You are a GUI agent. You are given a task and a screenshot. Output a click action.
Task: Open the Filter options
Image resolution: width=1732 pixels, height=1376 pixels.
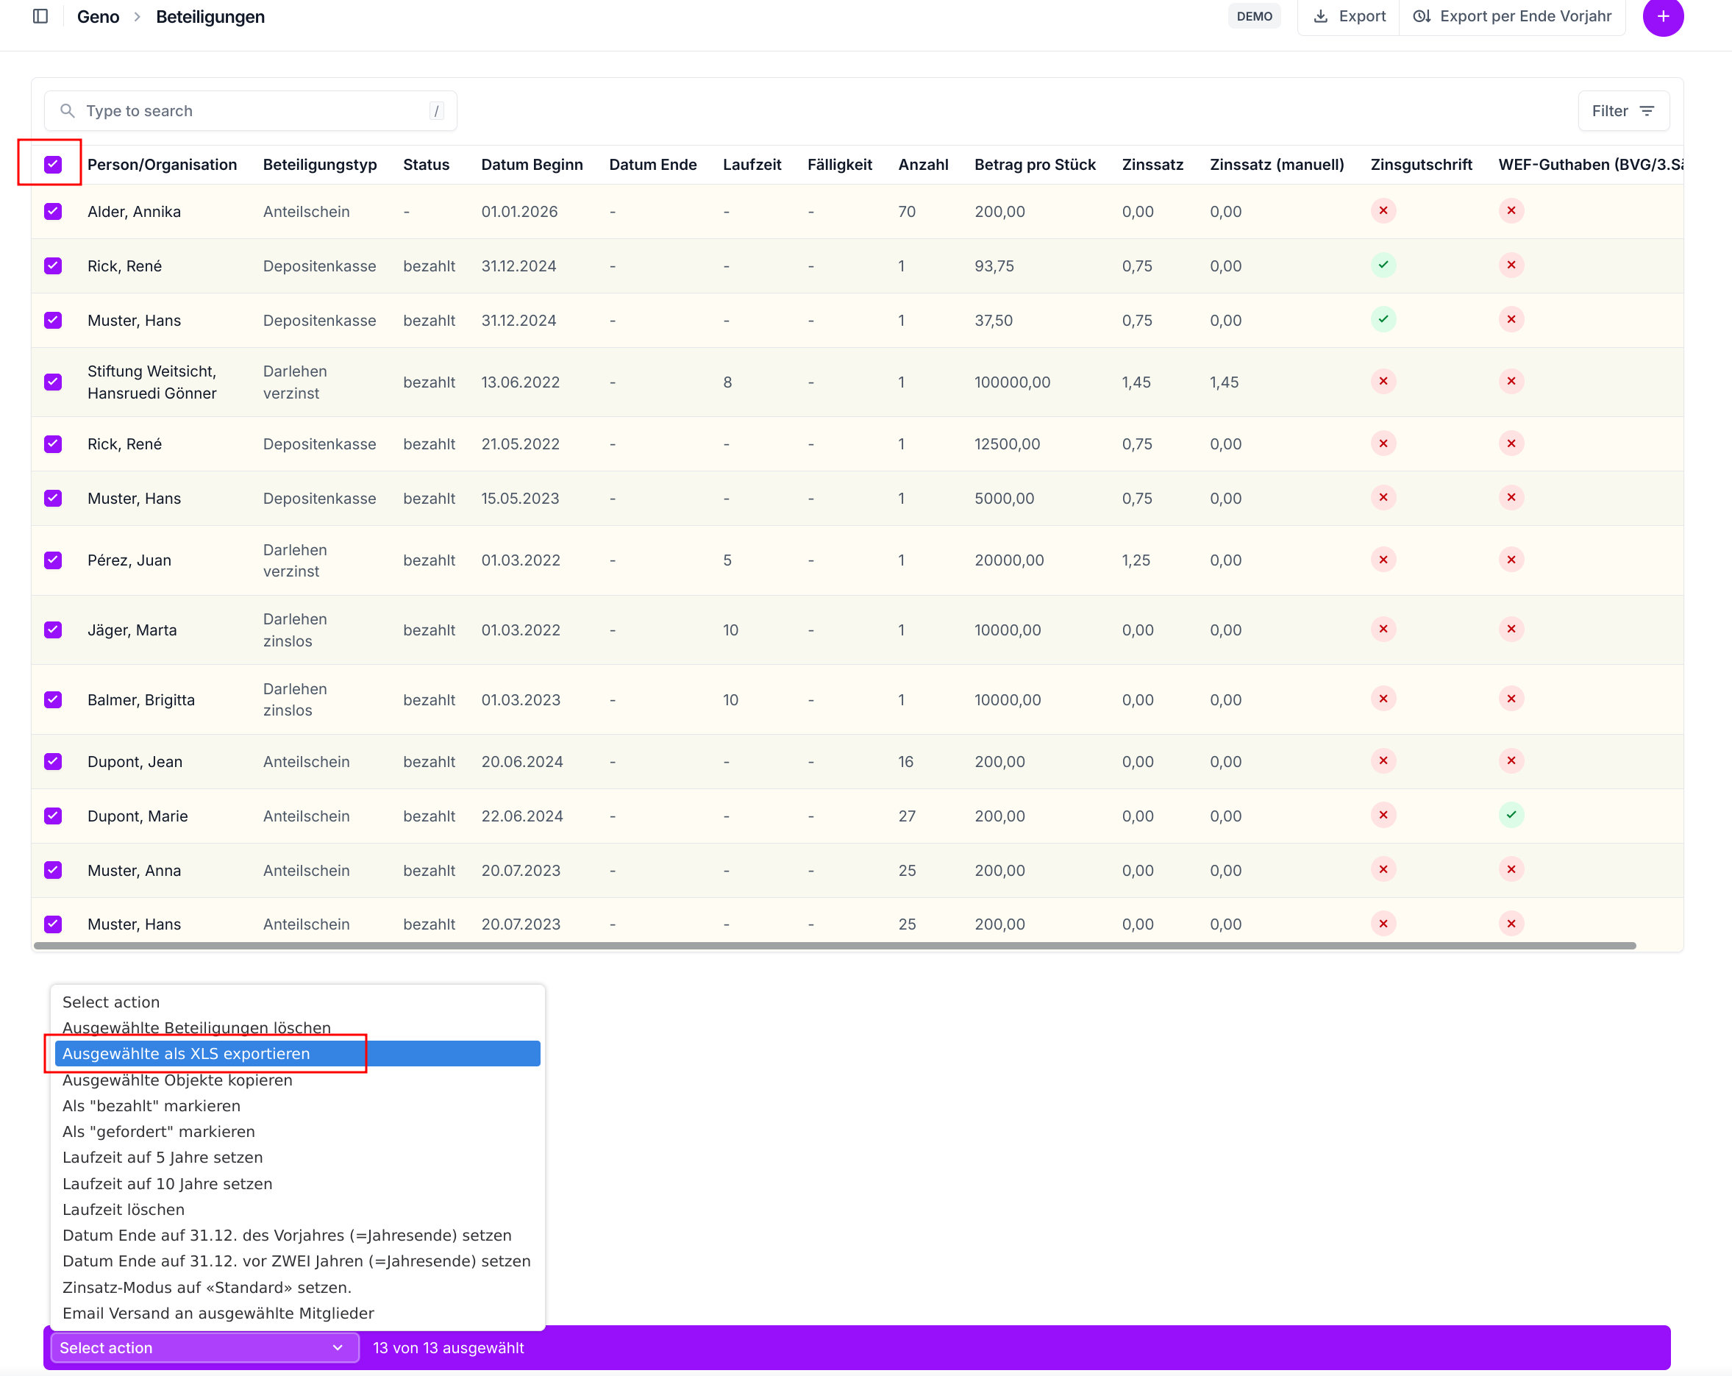click(1624, 111)
